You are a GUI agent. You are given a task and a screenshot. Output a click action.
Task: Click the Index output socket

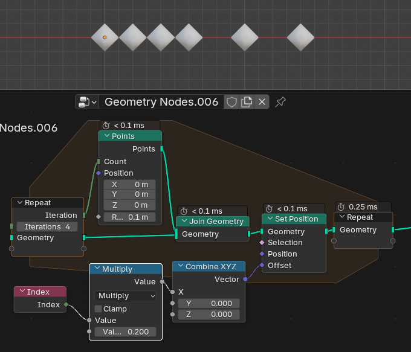tap(66, 305)
